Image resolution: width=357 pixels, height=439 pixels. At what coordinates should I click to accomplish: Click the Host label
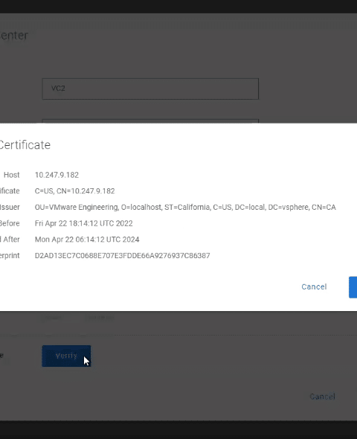pos(11,175)
